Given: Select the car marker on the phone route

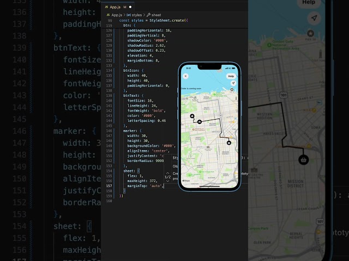Looking at the screenshot, I should click(x=200, y=122).
